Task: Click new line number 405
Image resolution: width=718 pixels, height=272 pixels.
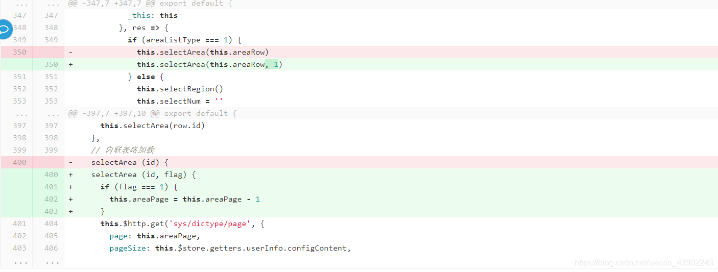Action: 51,236
